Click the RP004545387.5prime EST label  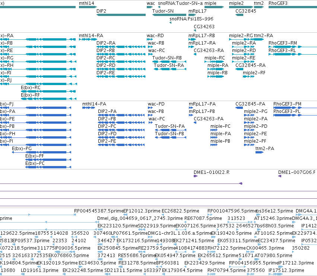coord(99,211)
